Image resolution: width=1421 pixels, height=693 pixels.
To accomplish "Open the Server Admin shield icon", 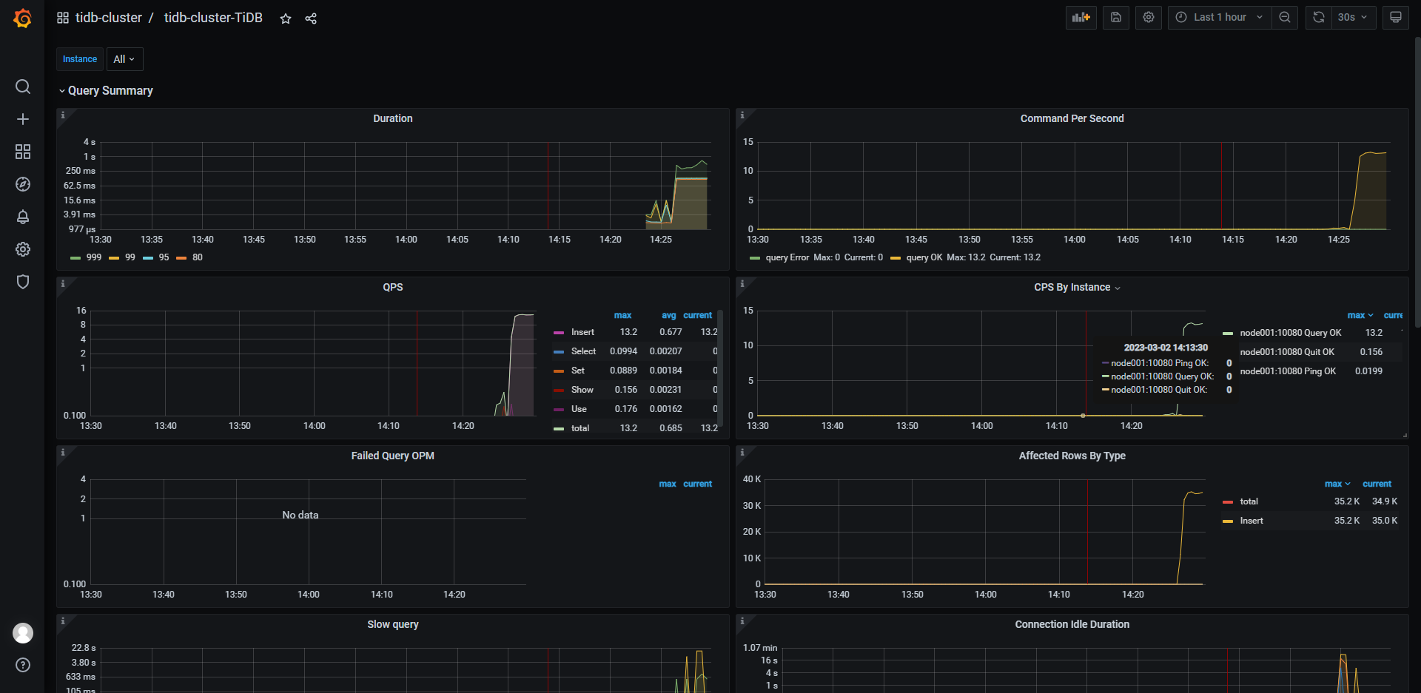I will [23, 282].
